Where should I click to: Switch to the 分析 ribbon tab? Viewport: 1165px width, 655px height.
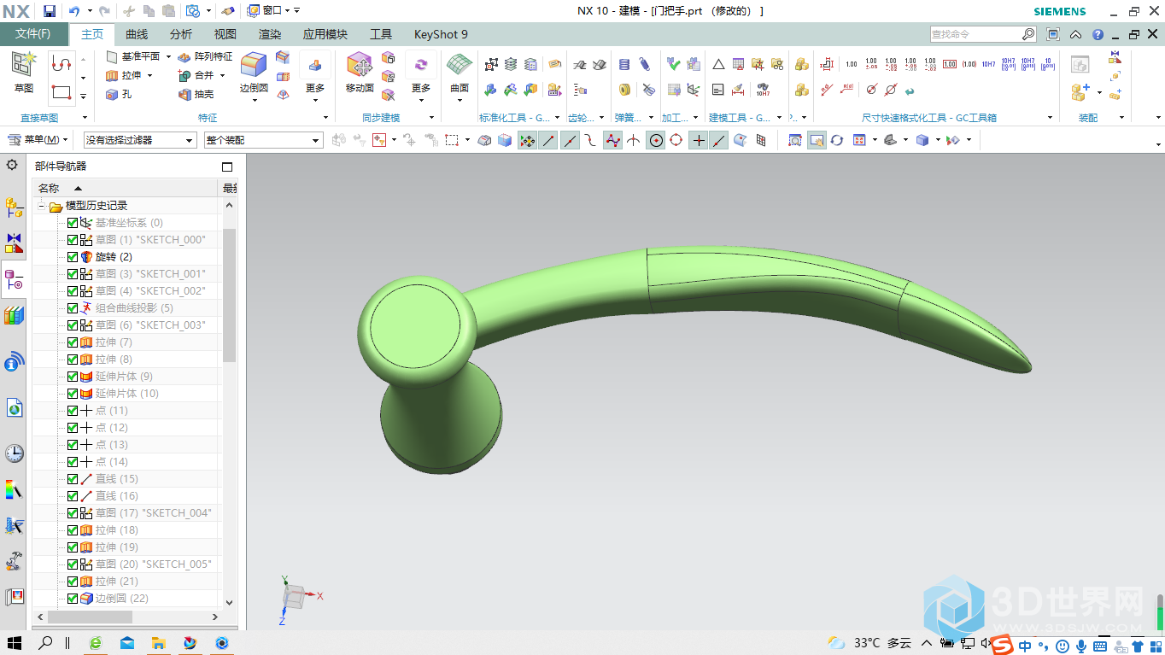[181, 34]
